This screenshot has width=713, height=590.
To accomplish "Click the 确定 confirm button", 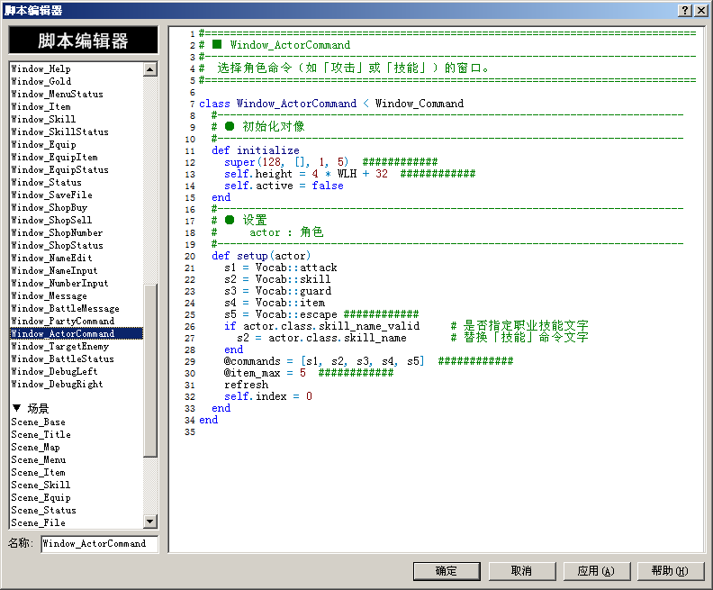I will 447,571.
